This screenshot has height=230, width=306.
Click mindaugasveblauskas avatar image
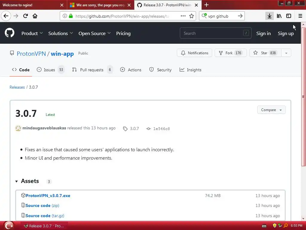18,128
